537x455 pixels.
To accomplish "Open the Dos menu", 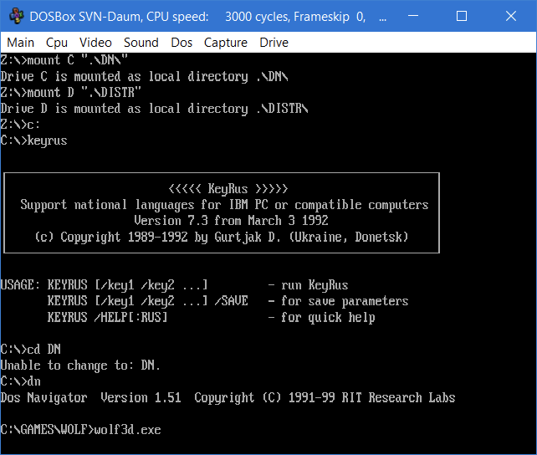I will tap(182, 43).
